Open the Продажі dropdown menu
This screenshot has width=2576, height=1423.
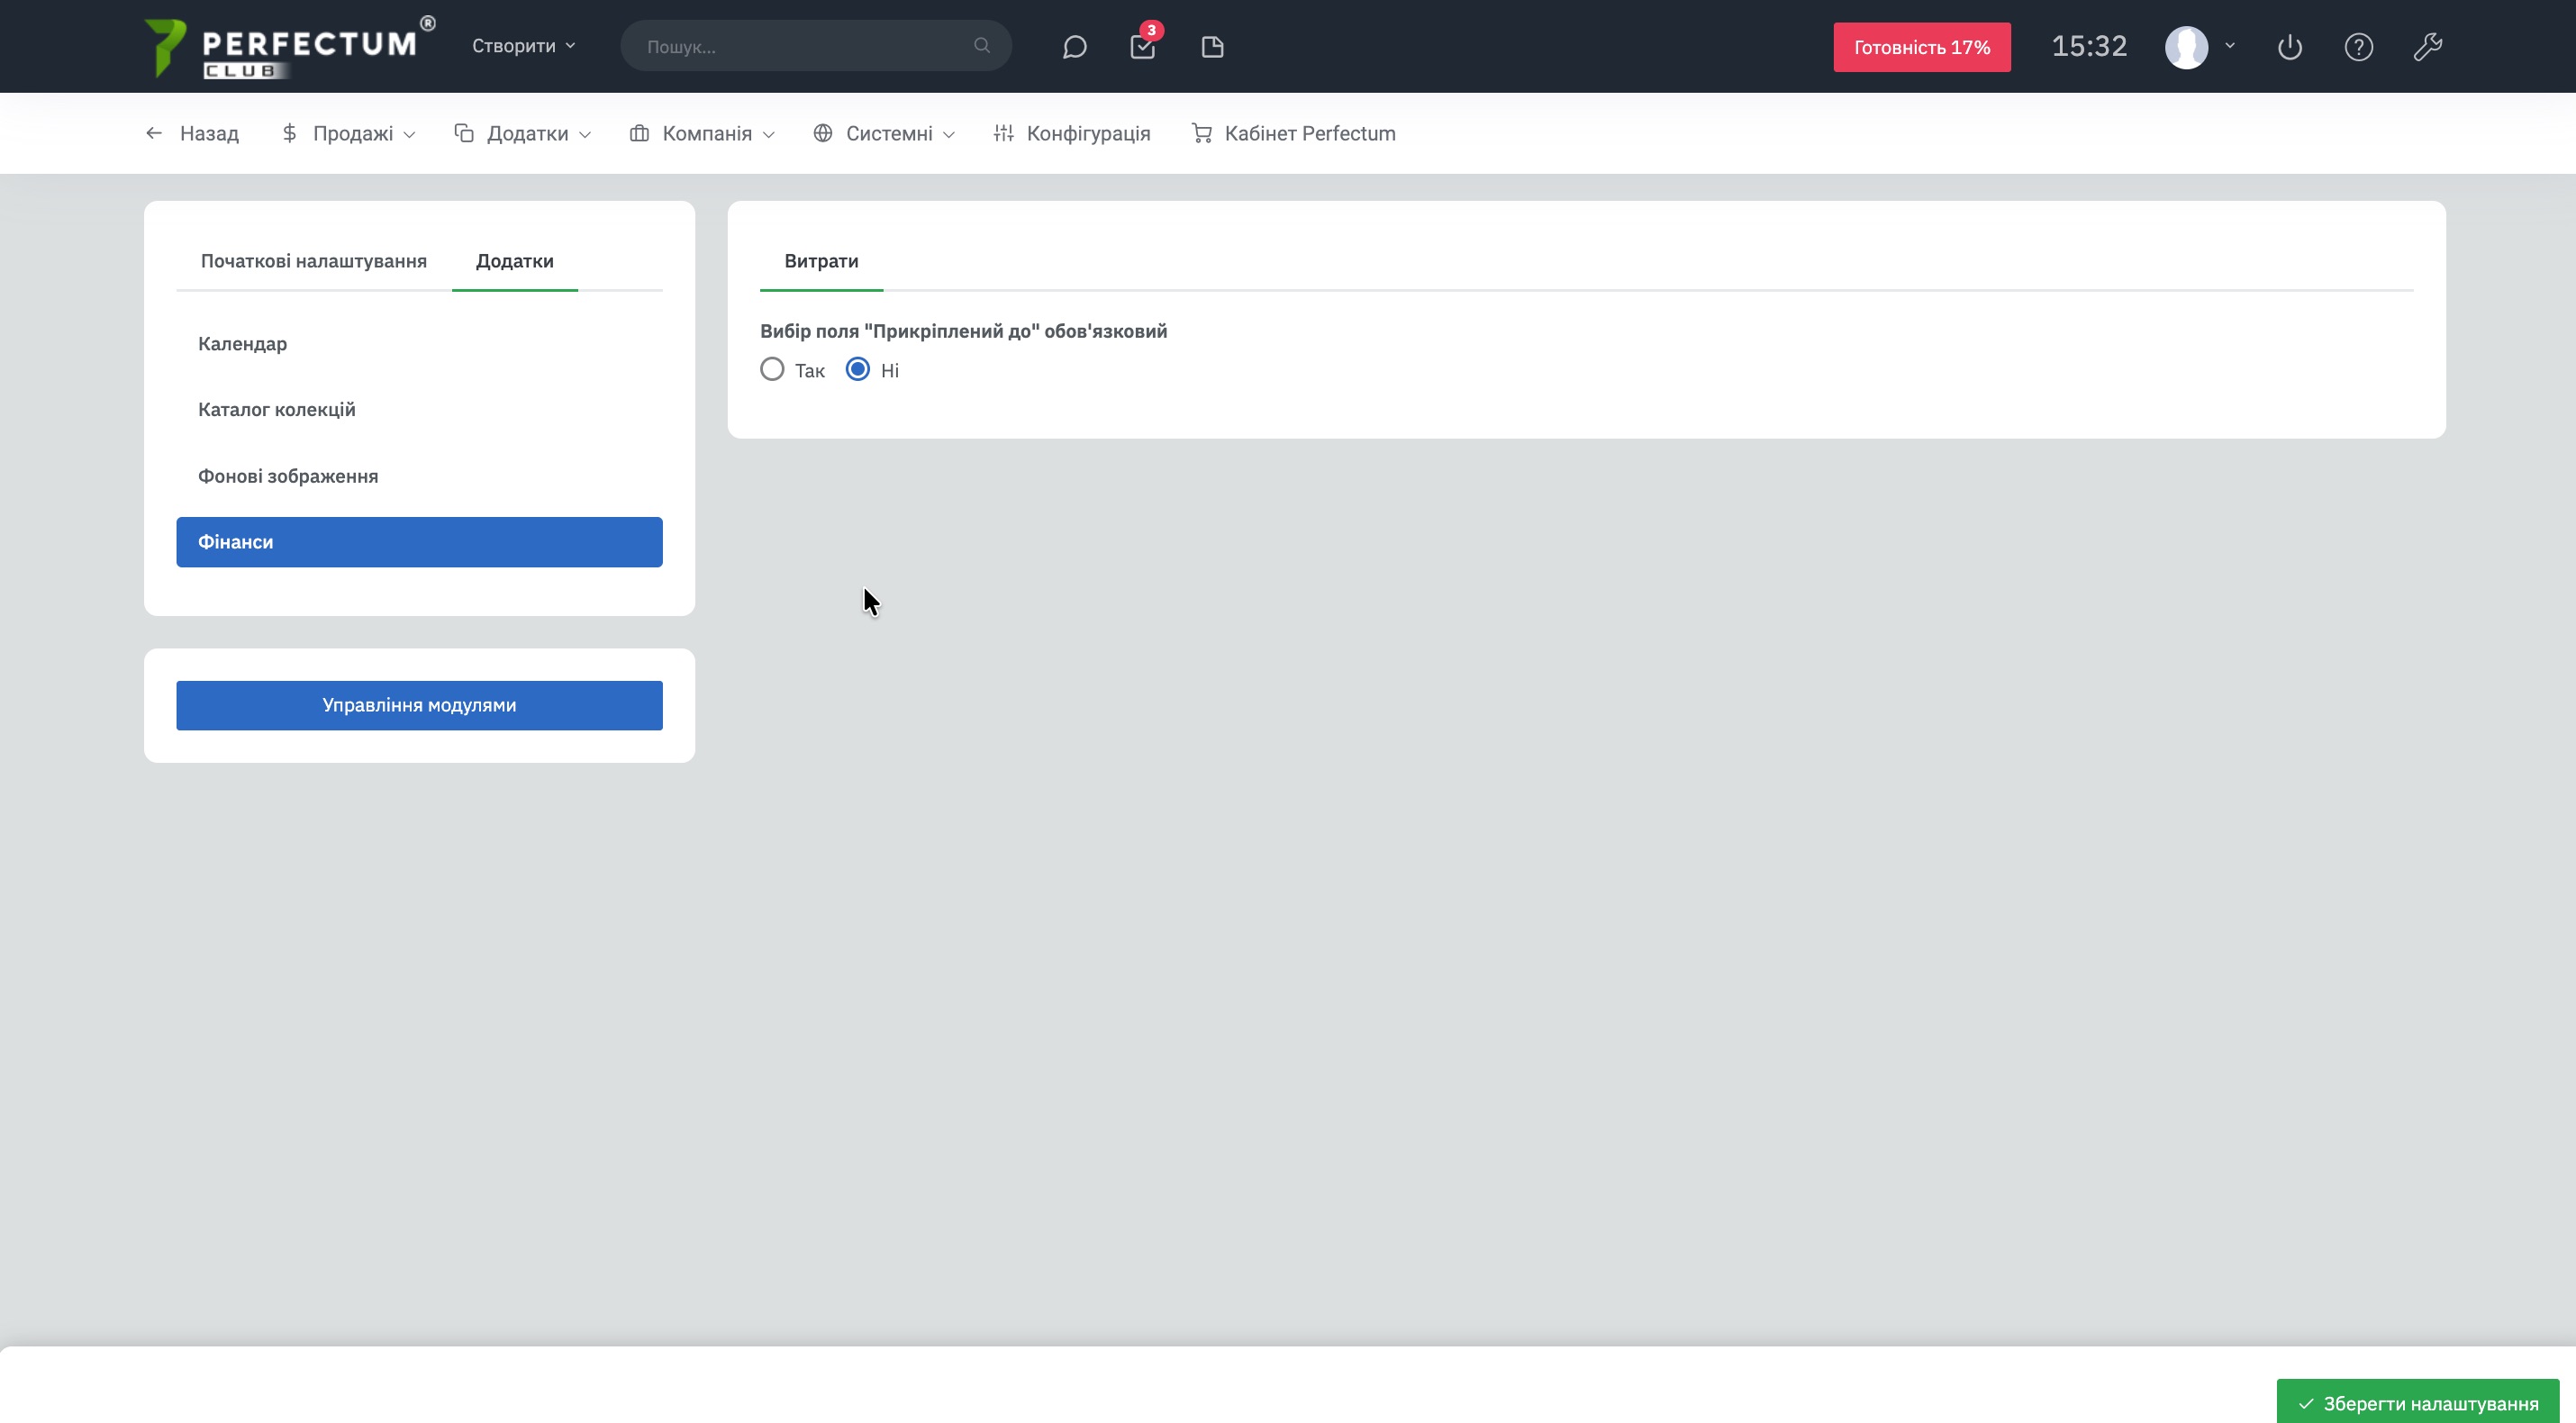(348, 134)
